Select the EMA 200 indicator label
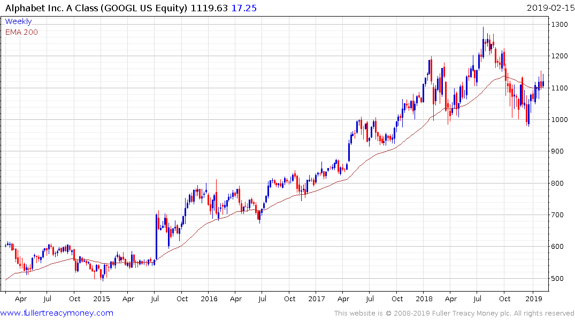Viewport: 575px width, 321px height. click(x=21, y=32)
